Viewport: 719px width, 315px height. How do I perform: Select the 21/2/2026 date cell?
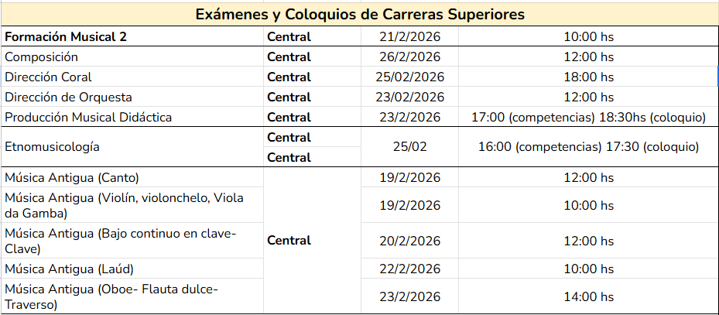pos(409,37)
